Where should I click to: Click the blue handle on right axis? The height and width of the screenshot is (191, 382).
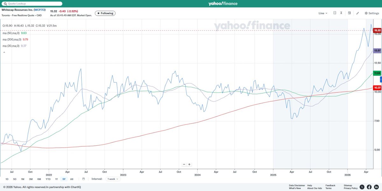click(381, 79)
